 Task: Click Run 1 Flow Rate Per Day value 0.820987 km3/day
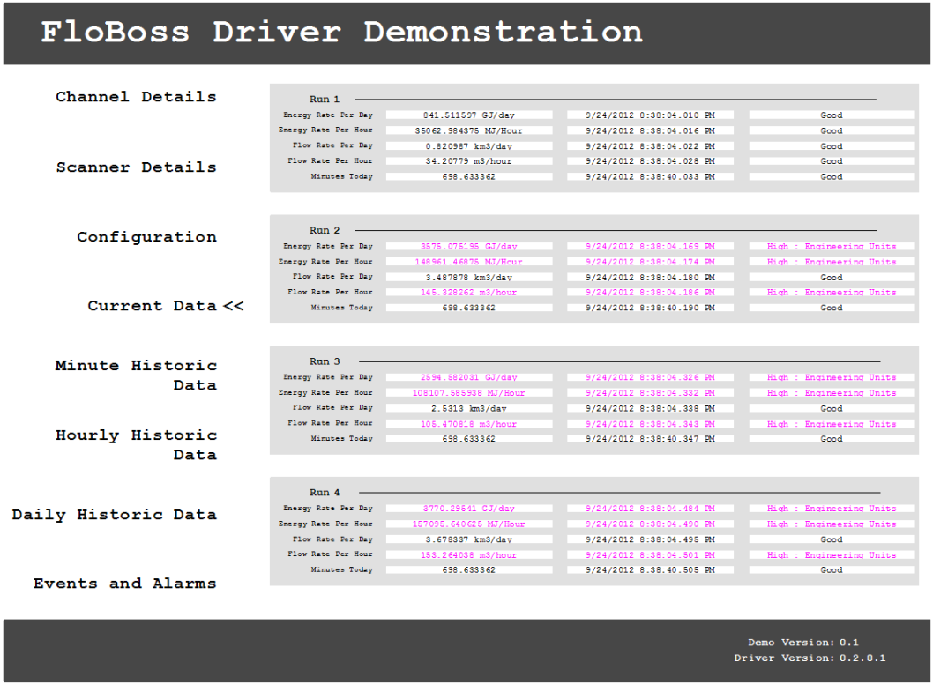click(x=469, y=146)
